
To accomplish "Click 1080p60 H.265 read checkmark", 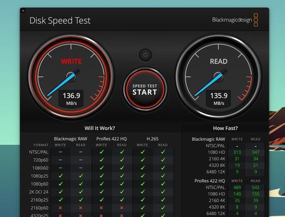I will (163, 184).
